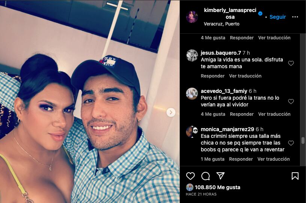Click the comments scrollbar thumb
The image size is (306, 203).
303,140
